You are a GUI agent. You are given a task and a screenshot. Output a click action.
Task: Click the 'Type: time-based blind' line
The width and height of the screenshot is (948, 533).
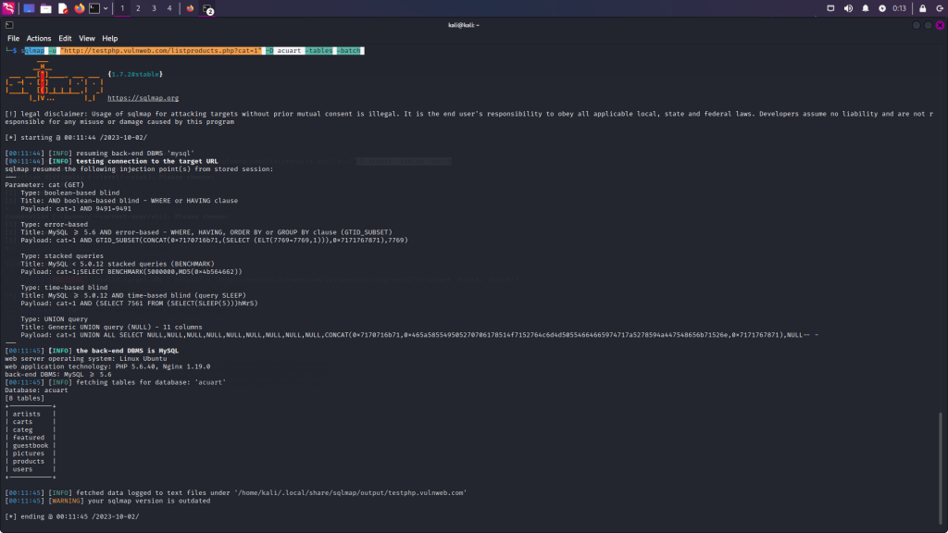[64, 288]
